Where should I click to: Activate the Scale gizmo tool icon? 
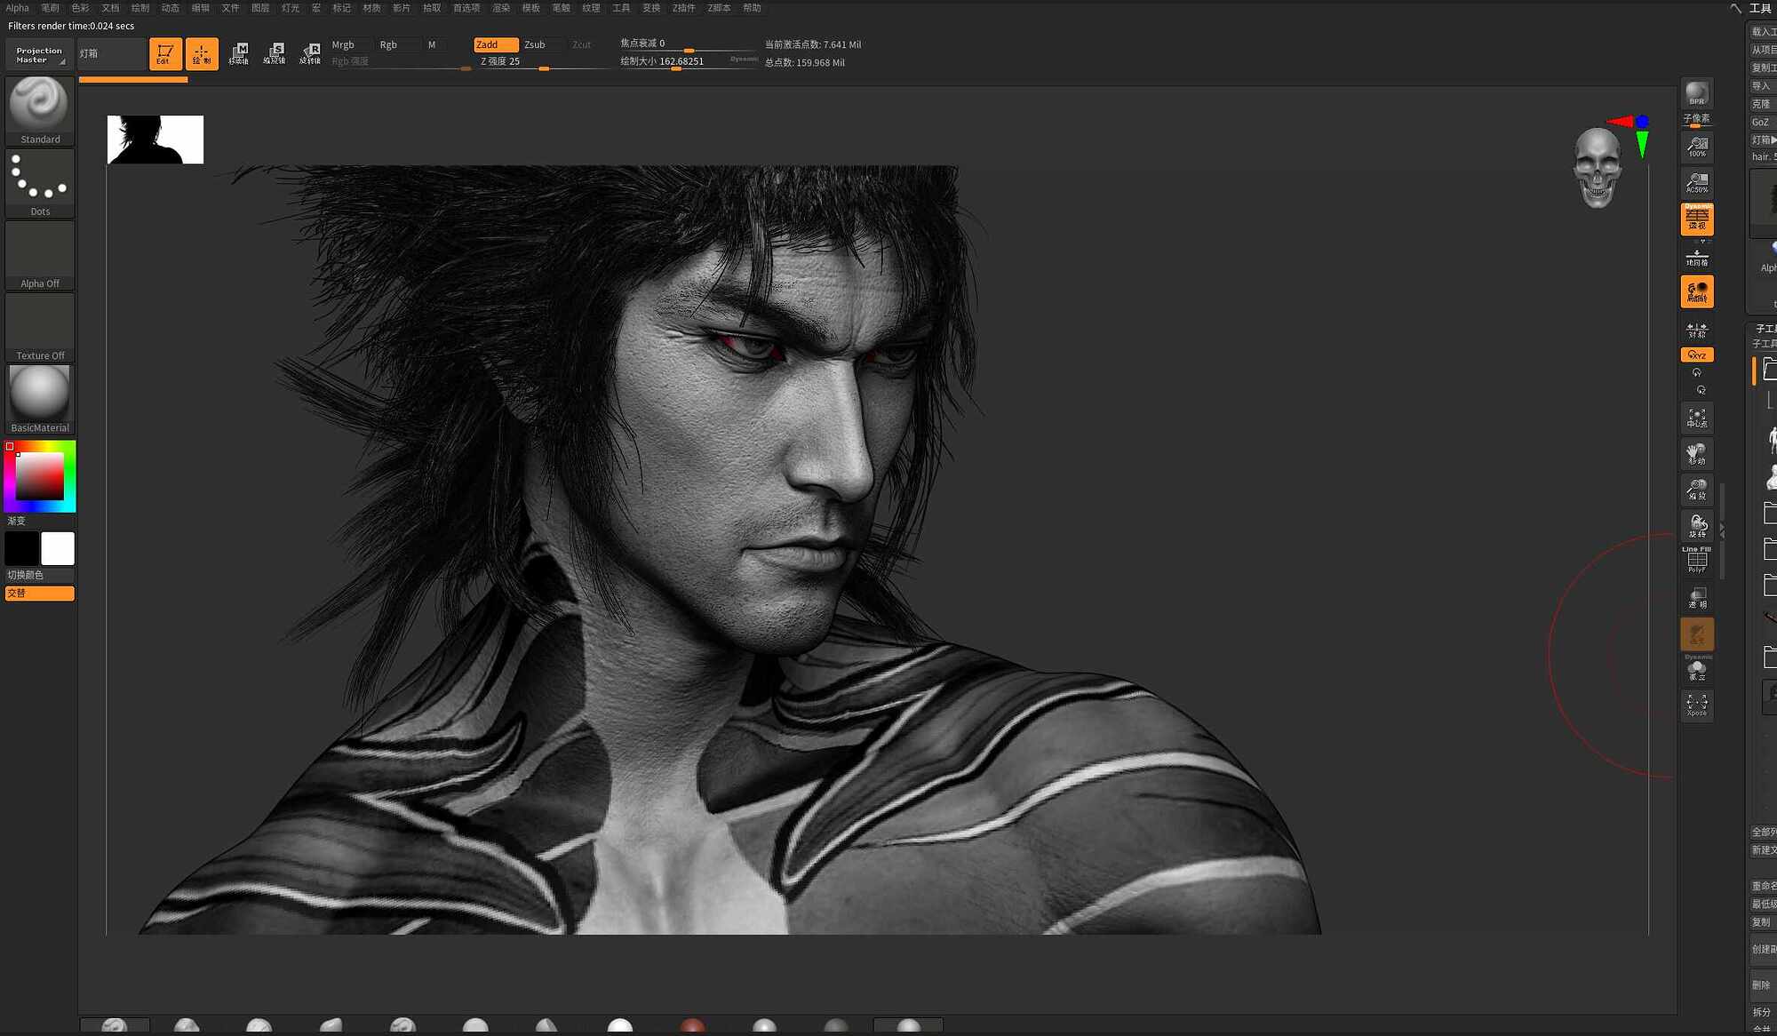pyautogui.click(x=275, y=53)
